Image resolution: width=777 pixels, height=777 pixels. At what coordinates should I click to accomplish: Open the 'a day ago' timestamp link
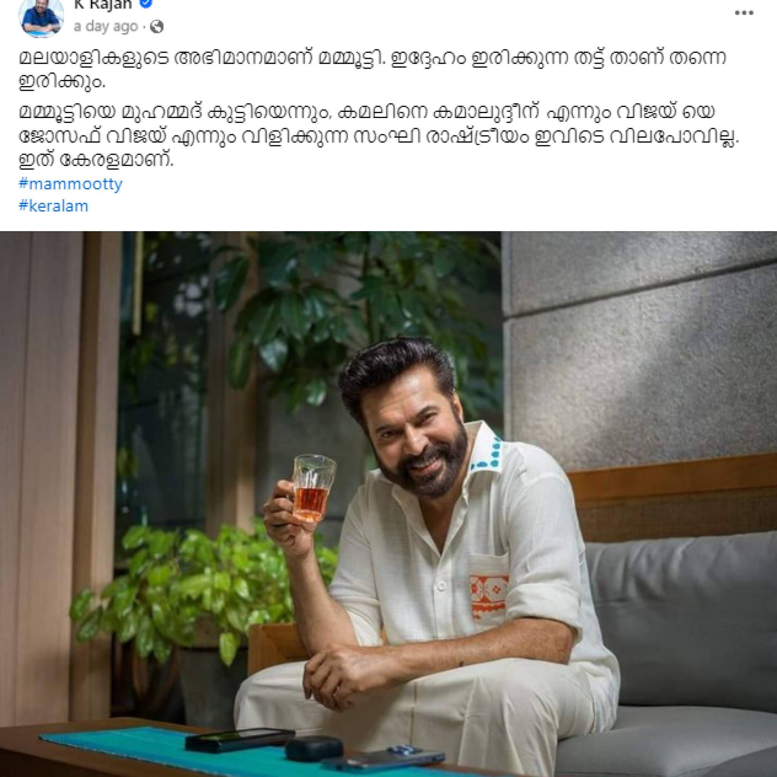click(x=106, y=27)
